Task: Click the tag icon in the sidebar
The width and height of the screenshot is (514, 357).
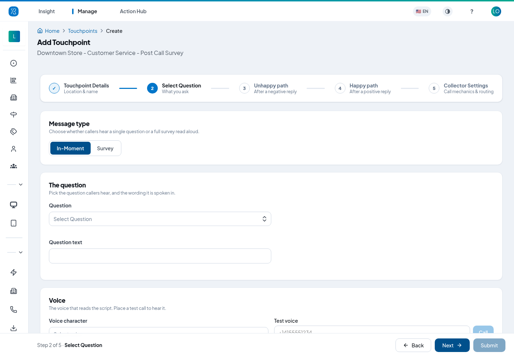Action: point(14,132)
